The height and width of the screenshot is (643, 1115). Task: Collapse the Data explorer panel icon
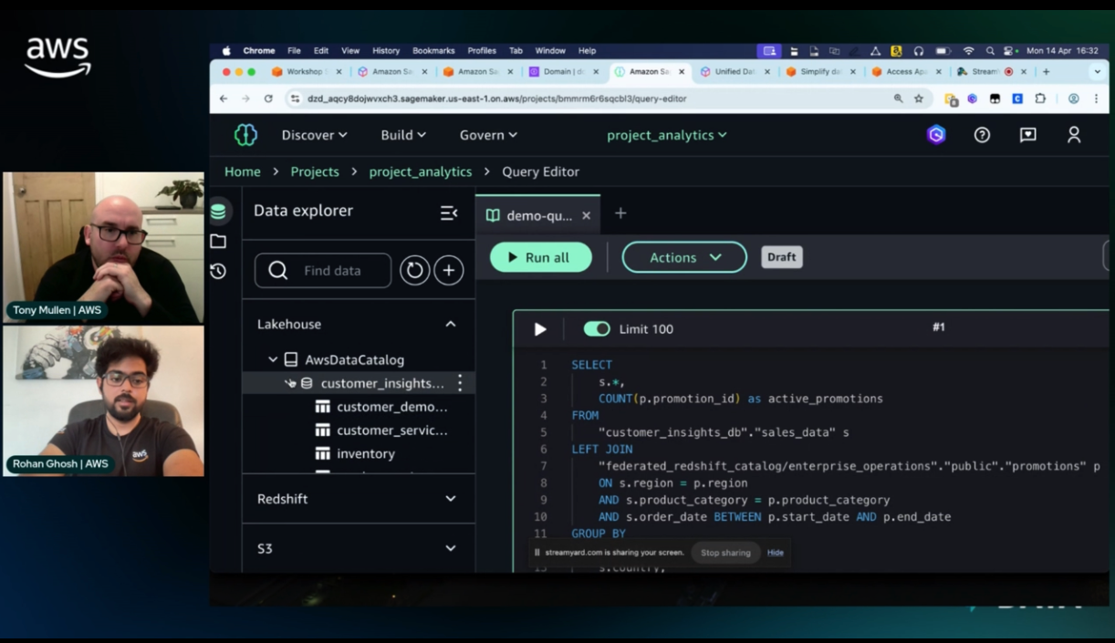tap(448, 213)
